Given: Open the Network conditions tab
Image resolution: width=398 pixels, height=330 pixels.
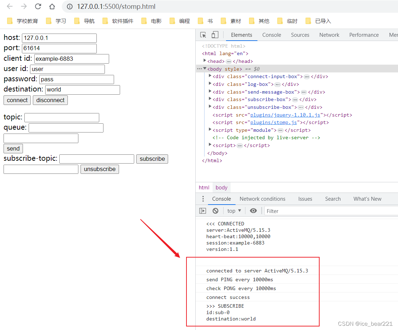Looking at the screenshot, I should pyautogui.click(x=262, y=199).
